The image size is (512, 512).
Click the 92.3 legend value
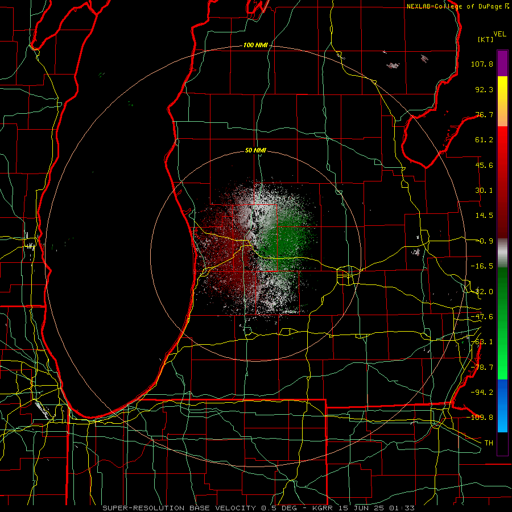[484, 89]
